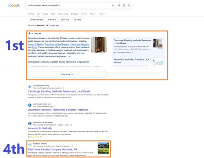Click the 5.0 star rating under Transitions result

35,137
